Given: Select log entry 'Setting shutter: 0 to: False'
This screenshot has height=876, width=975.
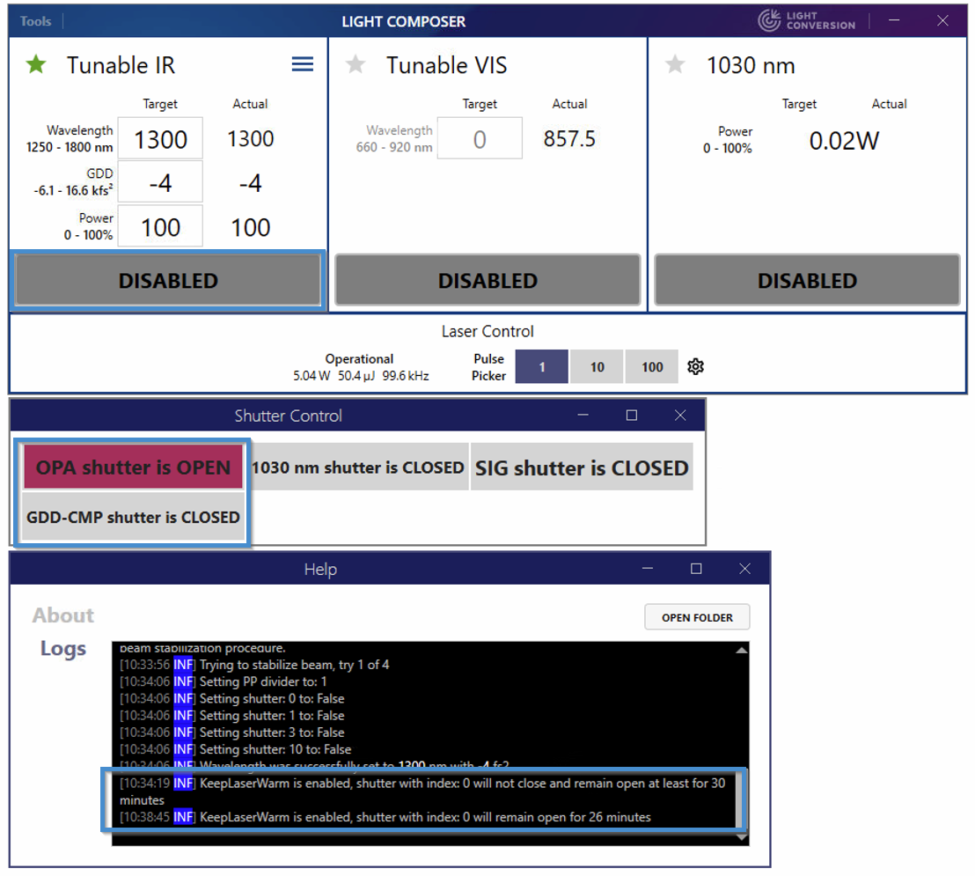Looking at the screenshot, I should click(232, 698).
